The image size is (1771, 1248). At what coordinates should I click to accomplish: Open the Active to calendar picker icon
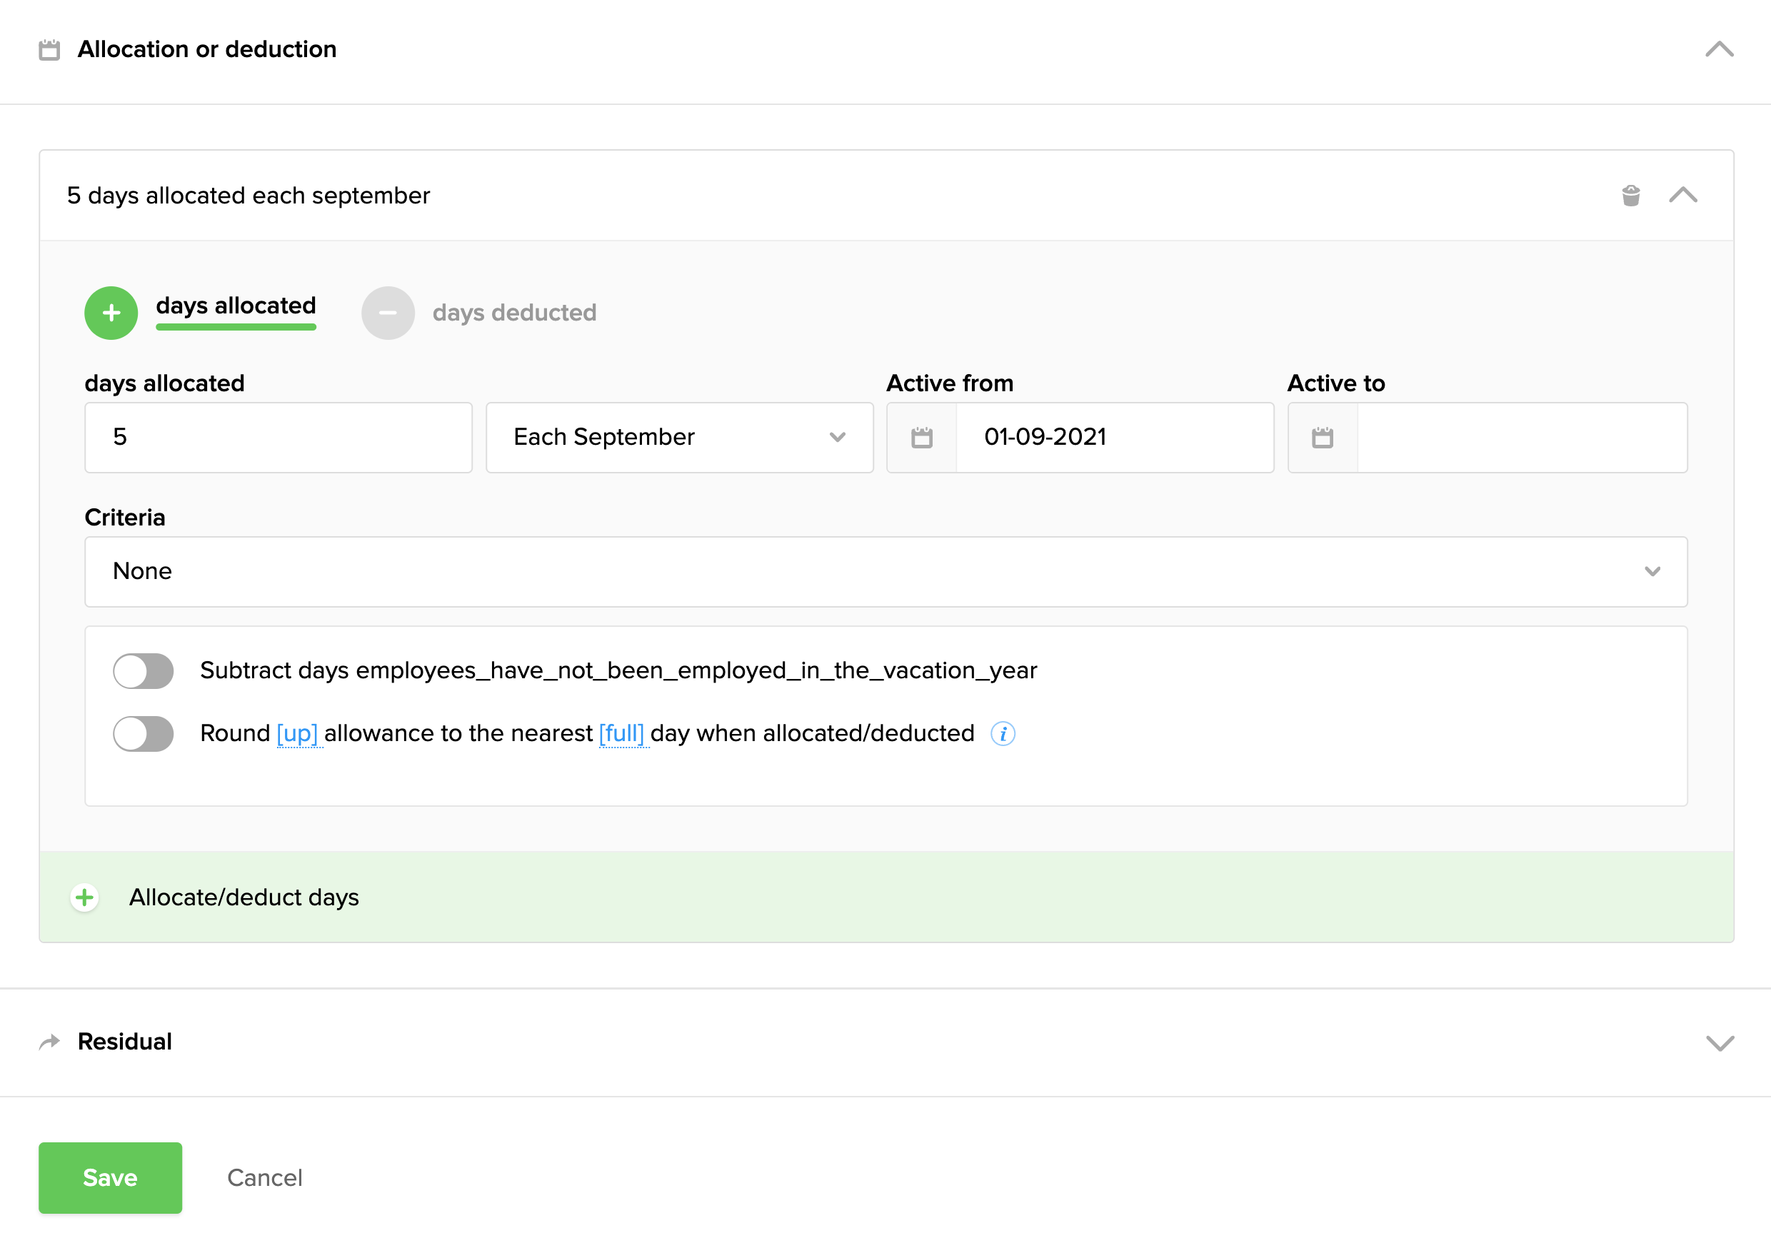1322,438
